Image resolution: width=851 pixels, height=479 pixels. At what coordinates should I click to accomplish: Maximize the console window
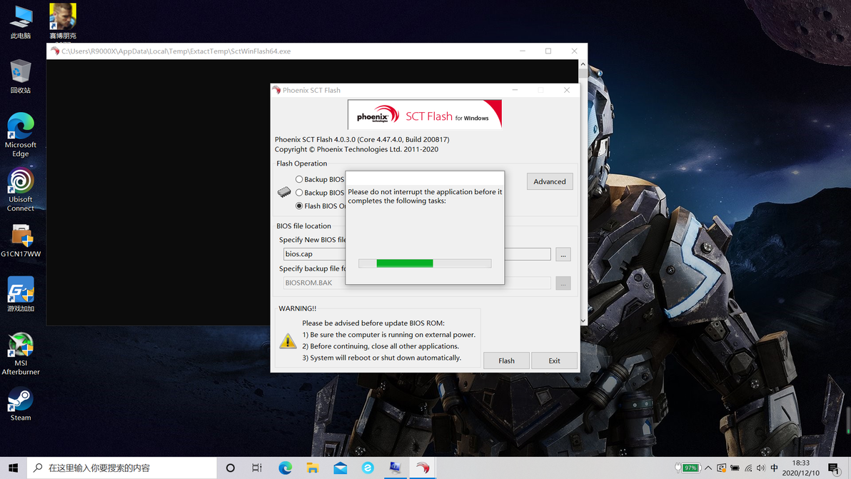click(x=548, y=51)
